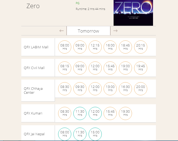
Task: Choose 15:00 showtime at QFX Jai Nepal
Action: coord(95,134)
